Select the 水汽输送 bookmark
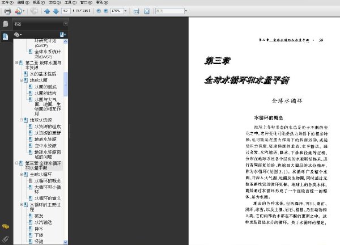This screenshot has width=340, height=245. click(x=43, y=222)
